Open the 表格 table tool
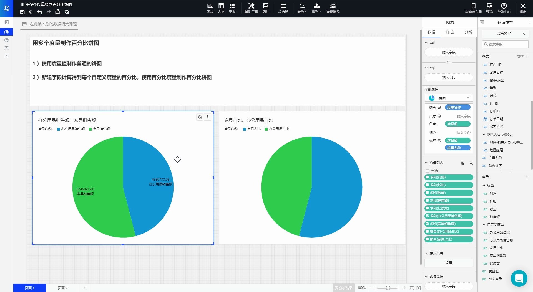The image size is (533, 292). point(221,8)
